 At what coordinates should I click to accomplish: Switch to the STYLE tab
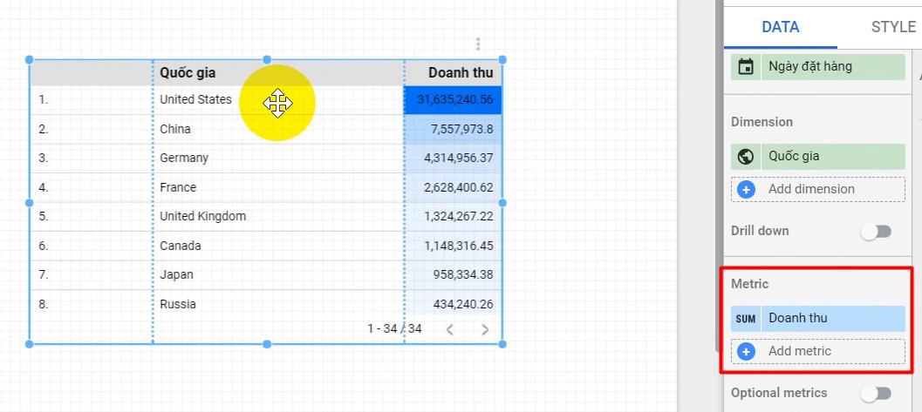click(x=893, y=27)
